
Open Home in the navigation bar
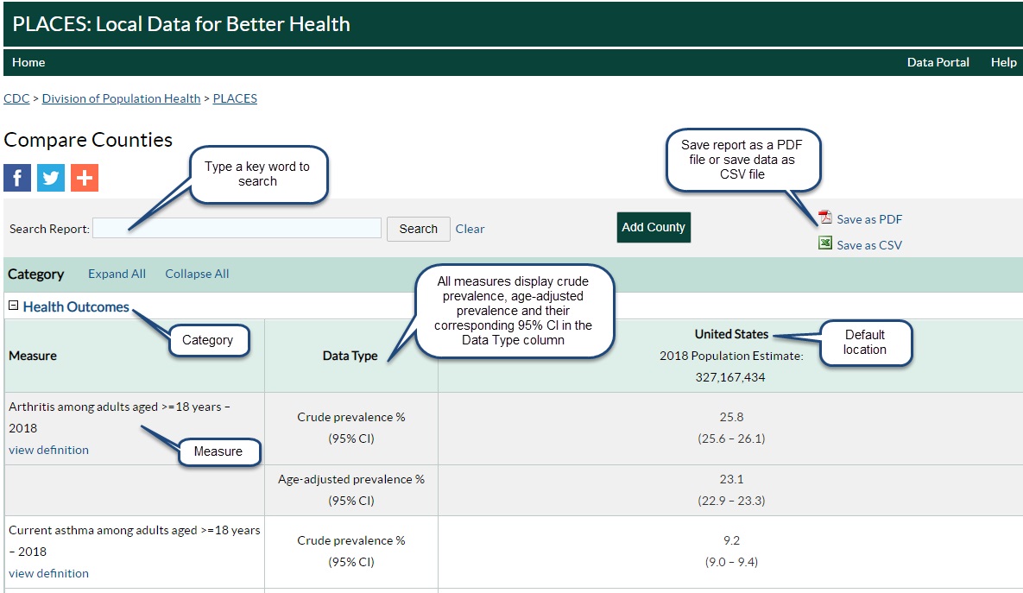coord(28,63)
